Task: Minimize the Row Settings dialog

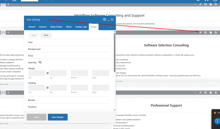Action: (x=108, y=20)
